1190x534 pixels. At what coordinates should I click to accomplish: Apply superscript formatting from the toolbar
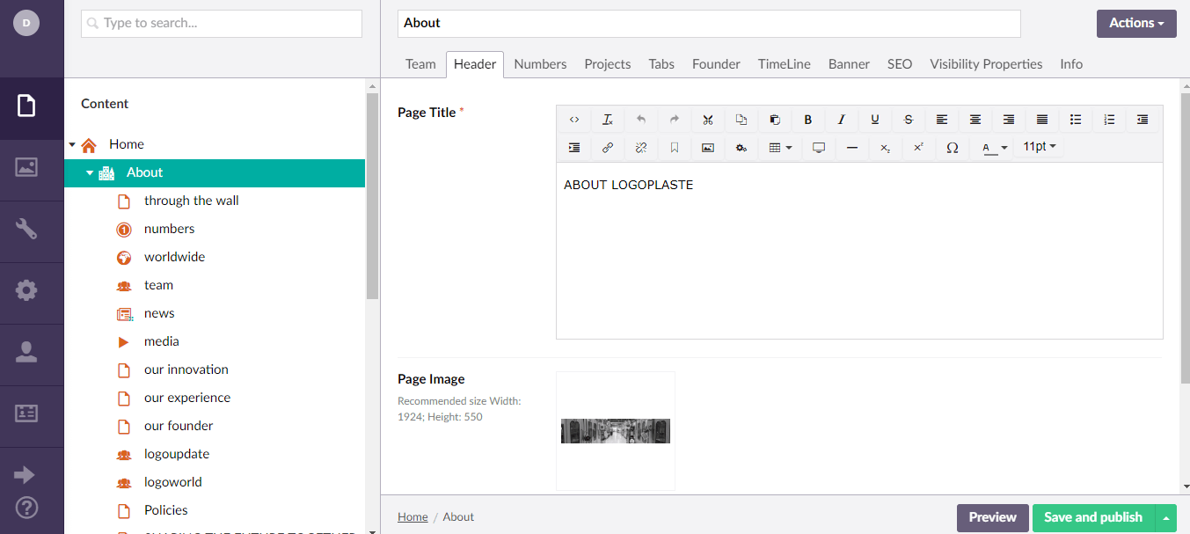point(917,147)
